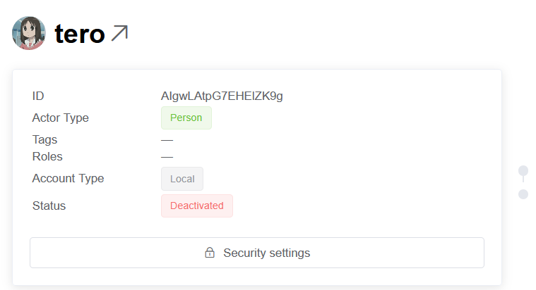
Task: Select the user ID value AlgwLAtpG7EHElZK9g
Action: pos(222,96)
